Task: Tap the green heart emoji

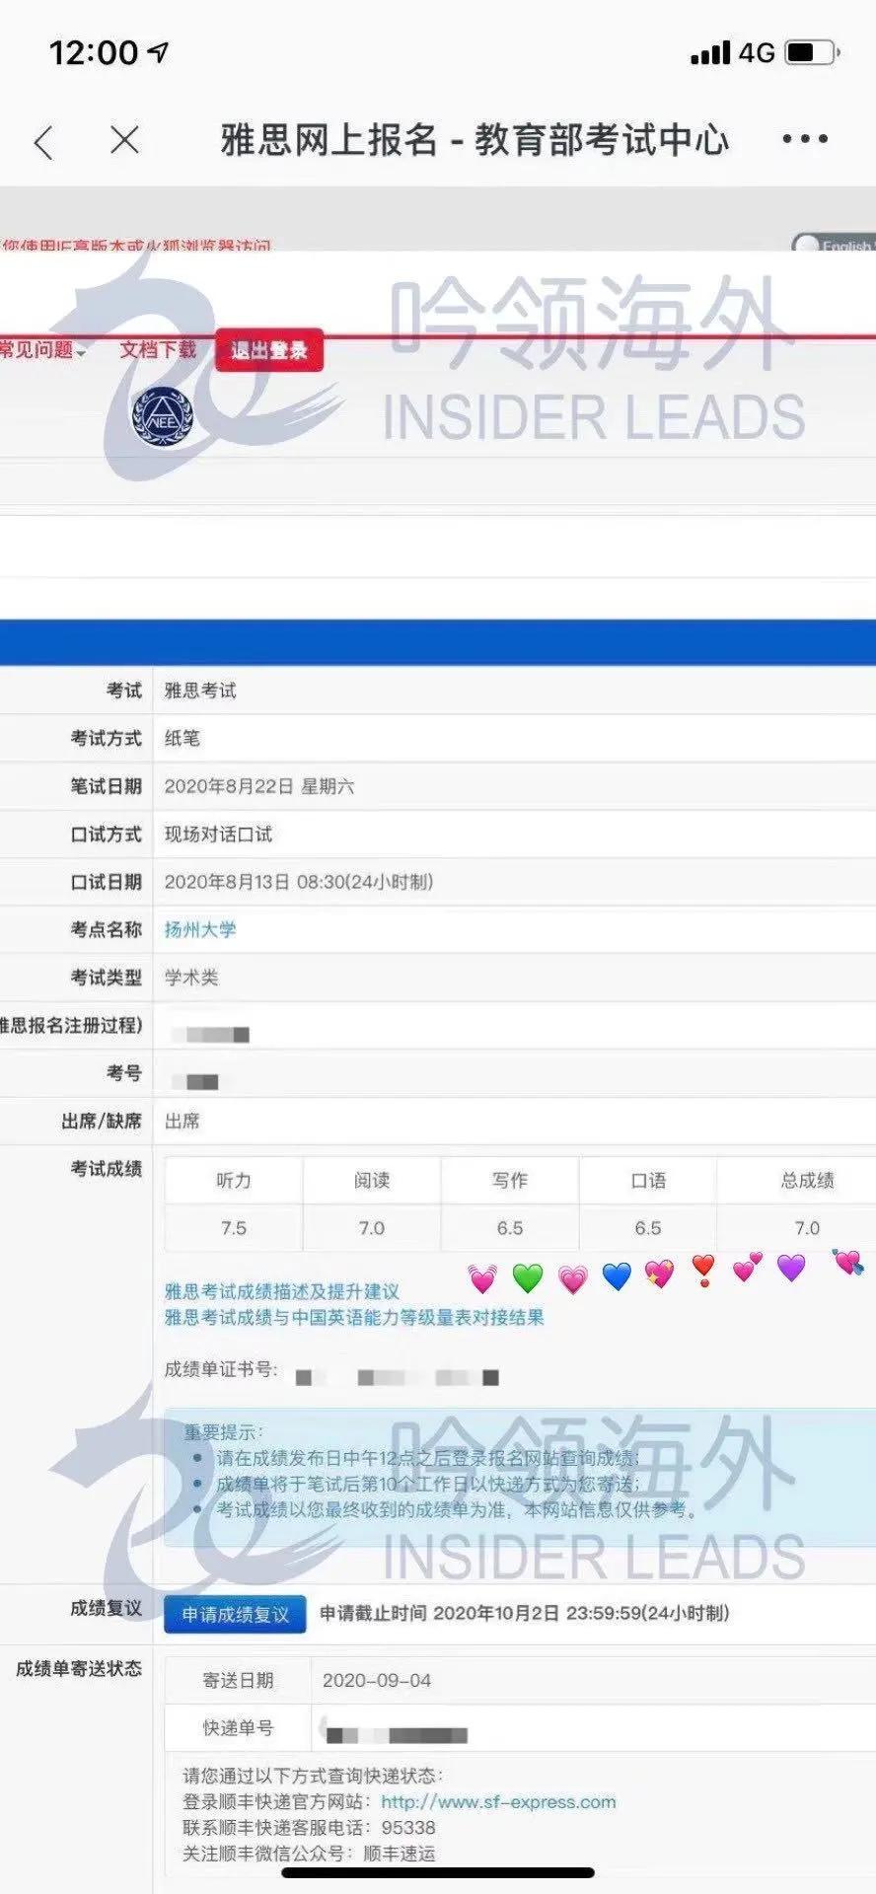Action: [x=528, y=1277]
